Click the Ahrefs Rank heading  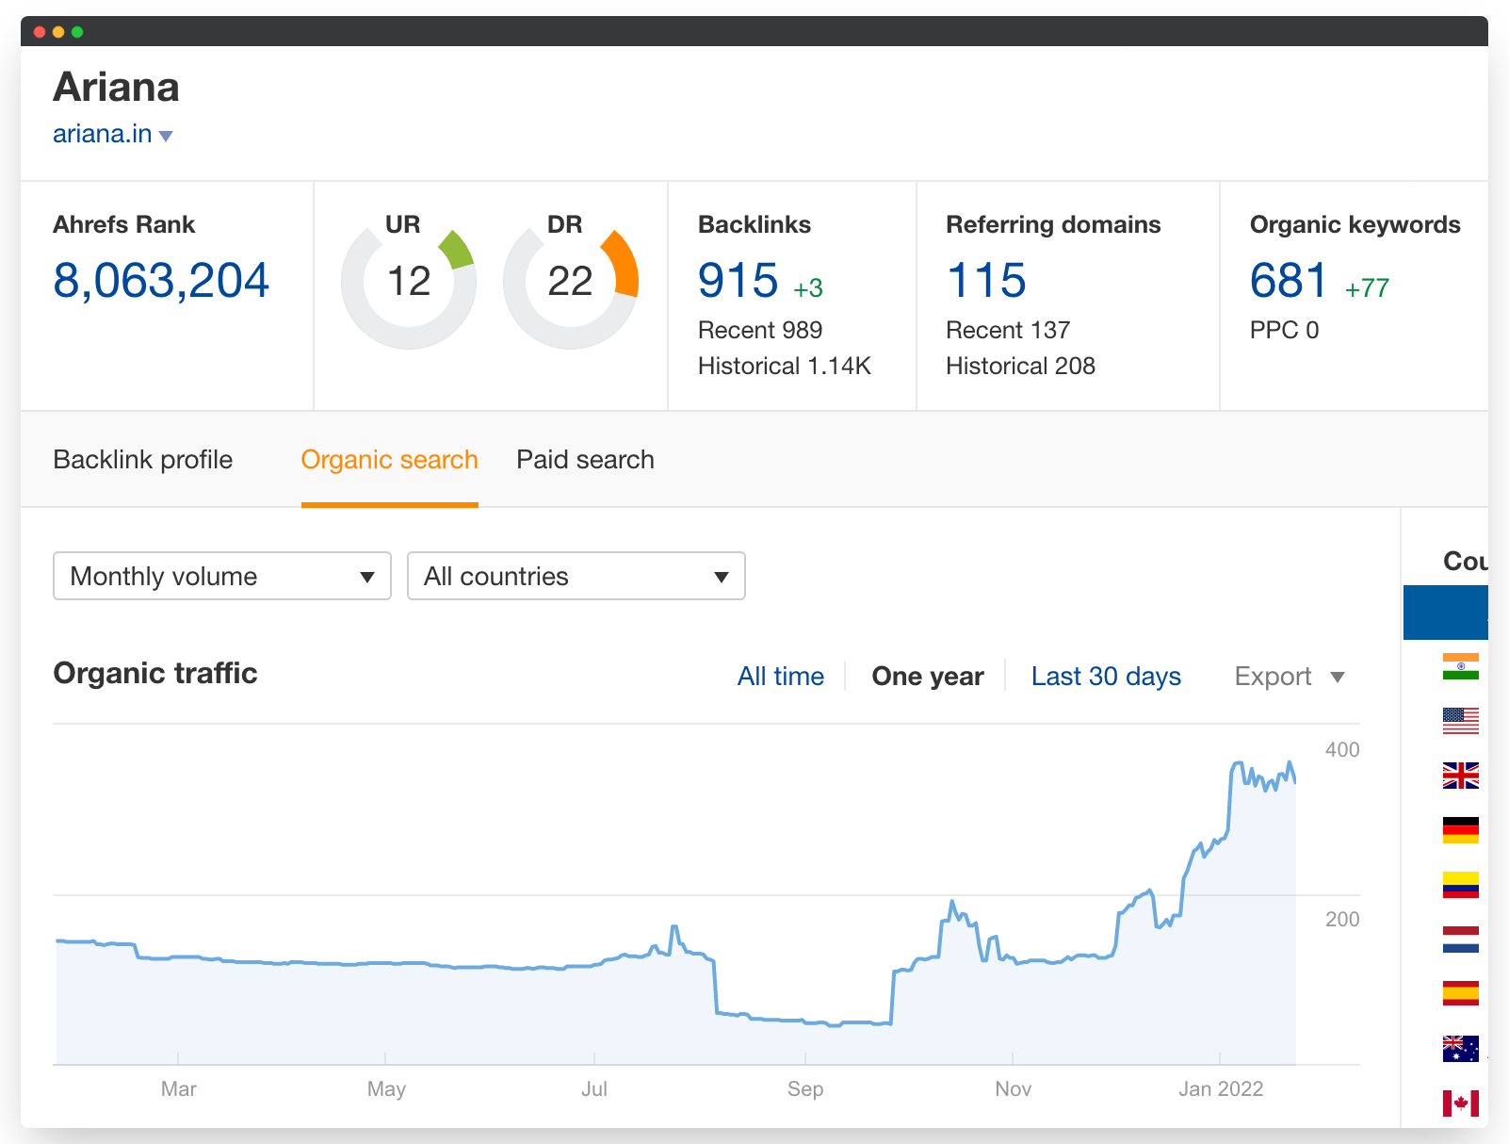point(124,224)
